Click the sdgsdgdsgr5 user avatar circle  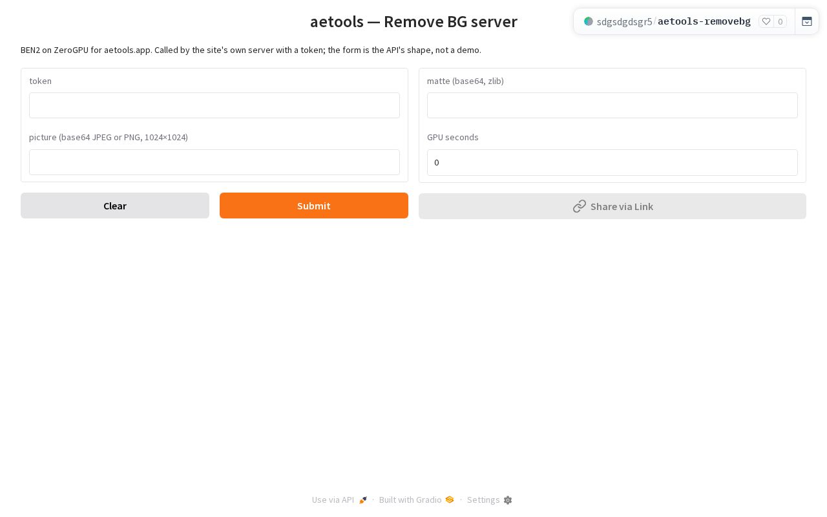[589, 21]
